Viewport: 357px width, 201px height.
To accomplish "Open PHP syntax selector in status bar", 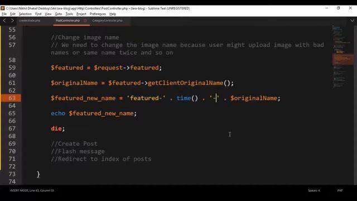I will (340, 190).
